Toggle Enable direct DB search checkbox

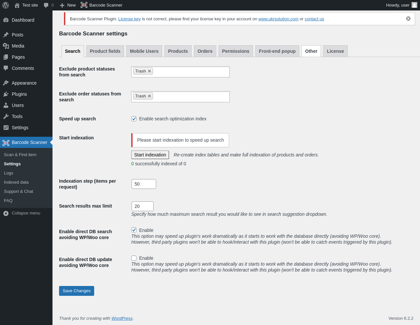tap(134, 230)
